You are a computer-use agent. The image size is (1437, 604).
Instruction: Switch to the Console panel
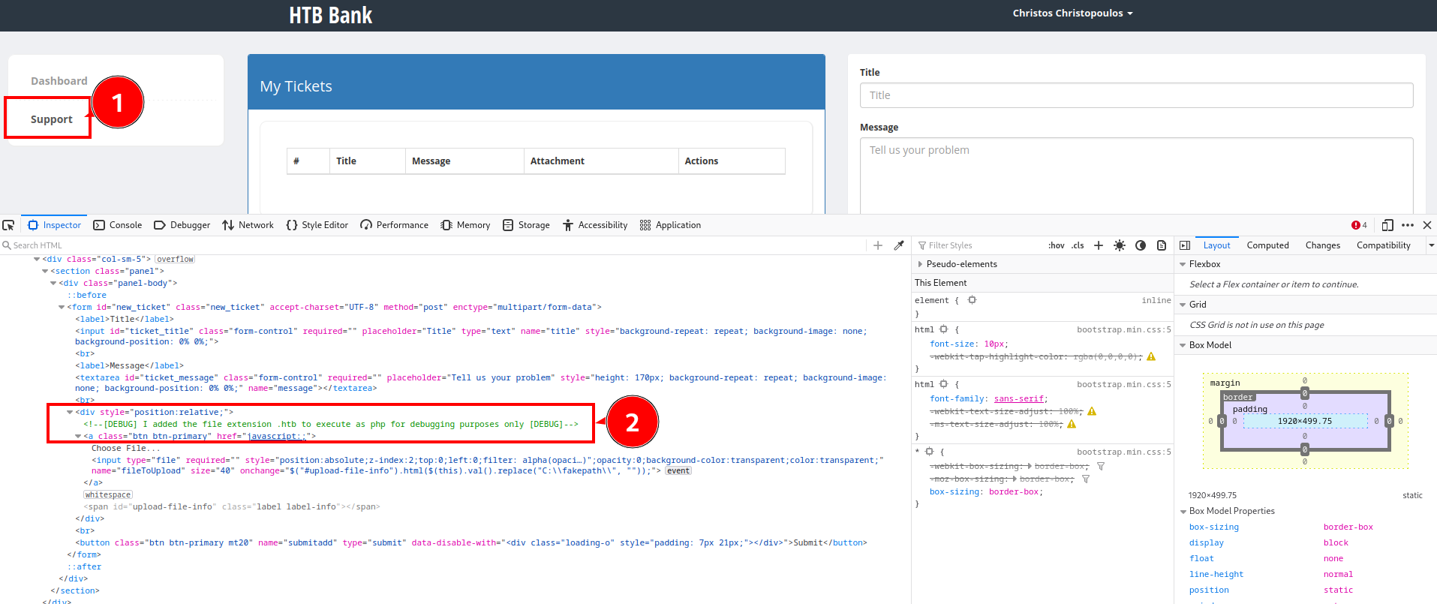point(118,225)
